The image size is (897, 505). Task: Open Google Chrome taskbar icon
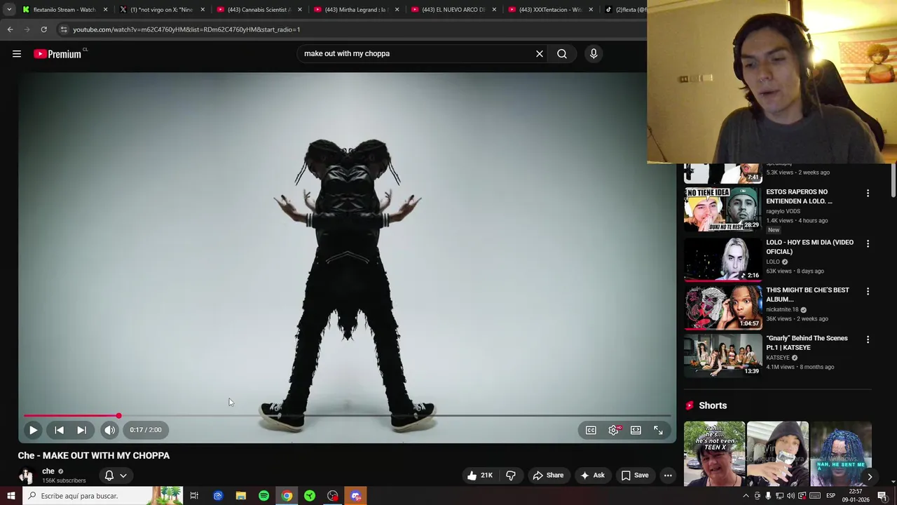tap(287, 496)
